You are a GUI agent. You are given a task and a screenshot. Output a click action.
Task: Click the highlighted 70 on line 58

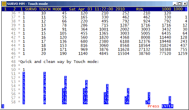point(106,102)
